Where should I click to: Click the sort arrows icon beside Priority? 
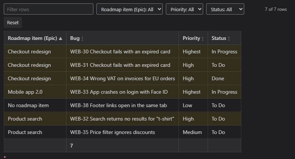(203, 38)
